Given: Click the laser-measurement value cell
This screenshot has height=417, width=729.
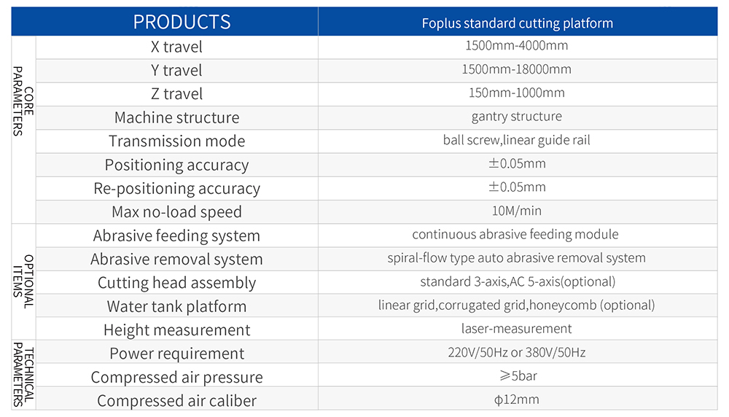Looking at the screenshot, I should 516,329.
